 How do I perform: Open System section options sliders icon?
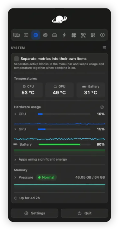[x=104, y=48]
